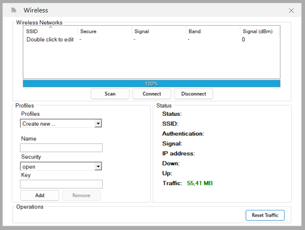Reset the traffic counter

[265, 215]
